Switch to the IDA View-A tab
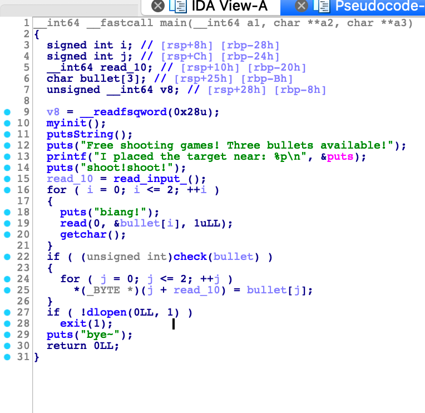425x413 pixels. 229,6
